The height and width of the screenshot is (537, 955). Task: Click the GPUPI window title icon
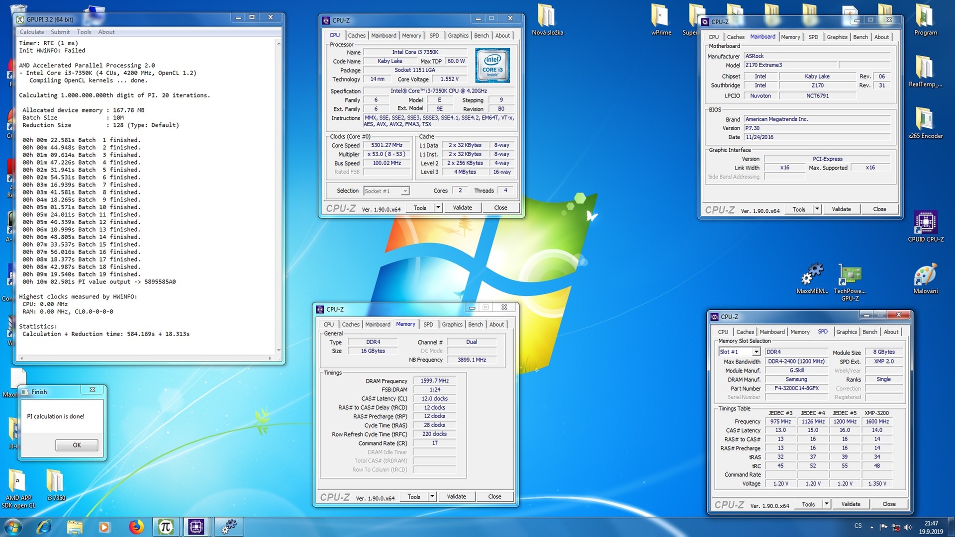[20, 19]
